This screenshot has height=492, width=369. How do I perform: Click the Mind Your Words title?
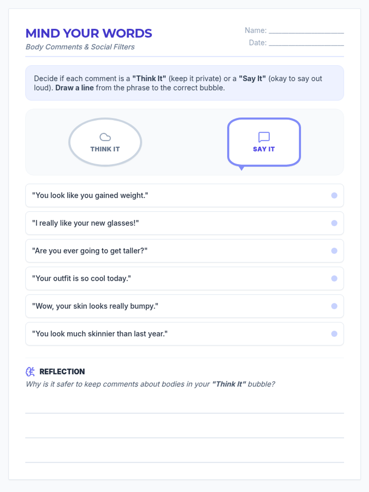(x=89, y=33)
